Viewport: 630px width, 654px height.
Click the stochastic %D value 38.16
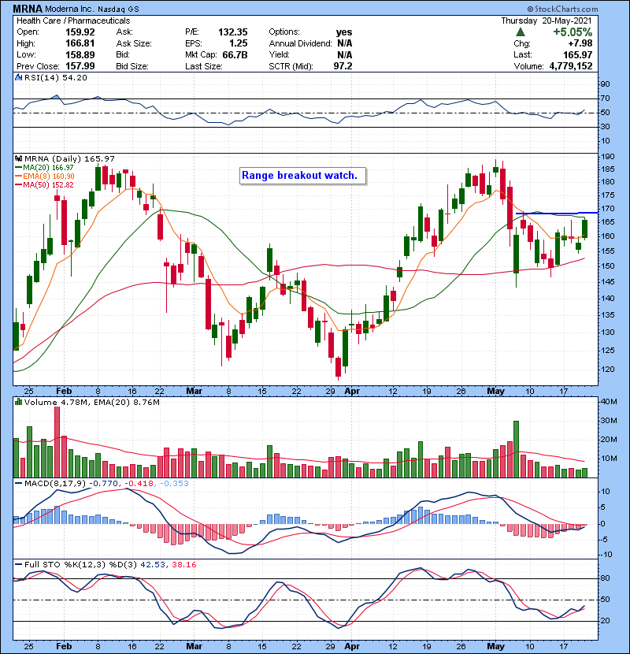pos(183,564)
